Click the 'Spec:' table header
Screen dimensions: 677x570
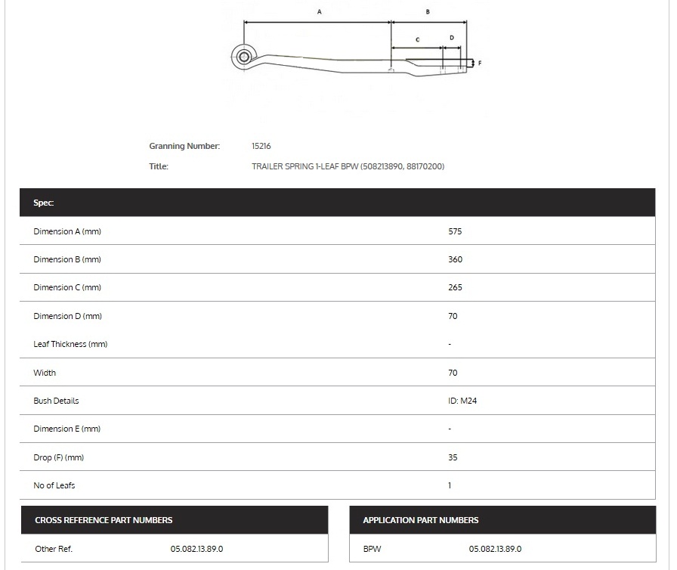tap(338, 203)
